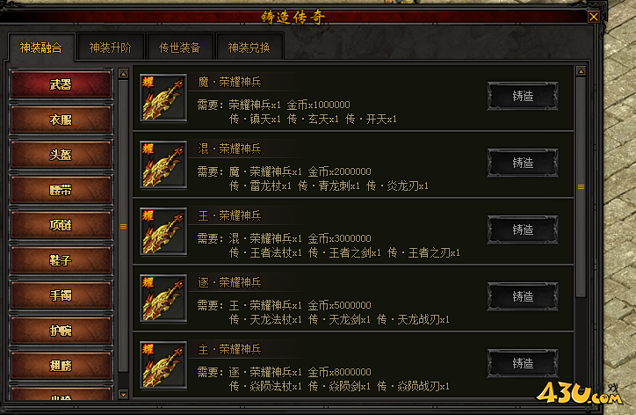The image size is (636, 415).
Task: Close the 铸造传奇 window
Action: [x=594, y=17]
